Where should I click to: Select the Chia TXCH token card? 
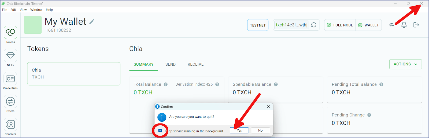(74, 74)
